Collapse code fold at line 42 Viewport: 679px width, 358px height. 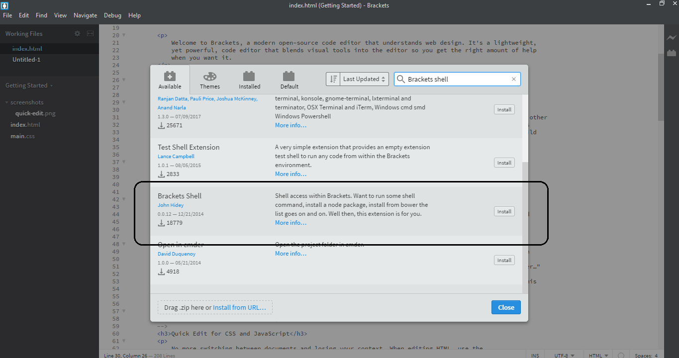[x=124, y=199]
